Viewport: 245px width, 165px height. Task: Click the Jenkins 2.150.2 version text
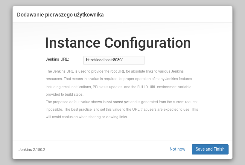[32, 149]
